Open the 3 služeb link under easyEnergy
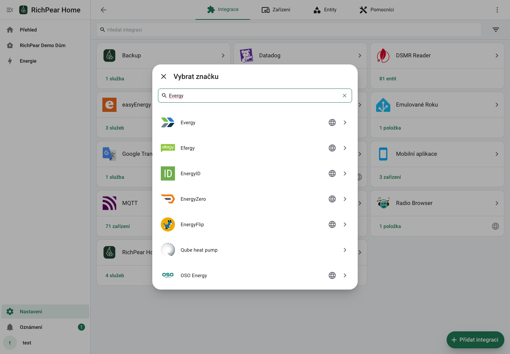Image resolution: width=510 pixels, height=354 pixels. coord(115,128)
